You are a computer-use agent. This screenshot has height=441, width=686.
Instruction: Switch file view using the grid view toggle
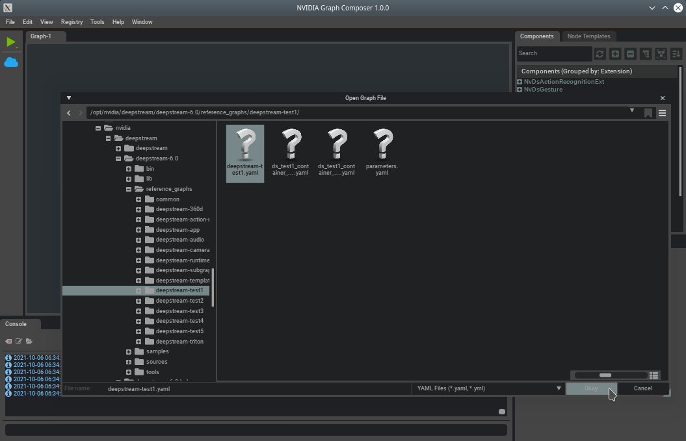pyautogui.click(x=654, y=375)
